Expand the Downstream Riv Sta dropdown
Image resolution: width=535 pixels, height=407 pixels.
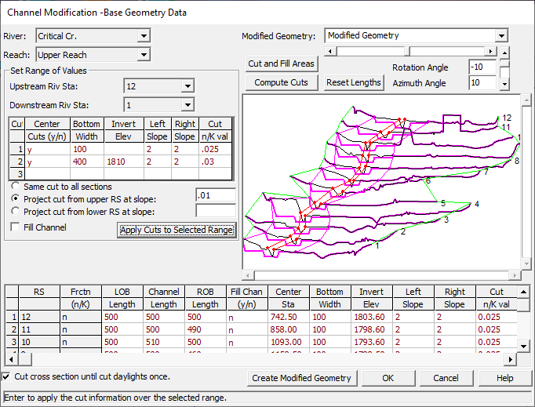(x=187, y=105)
